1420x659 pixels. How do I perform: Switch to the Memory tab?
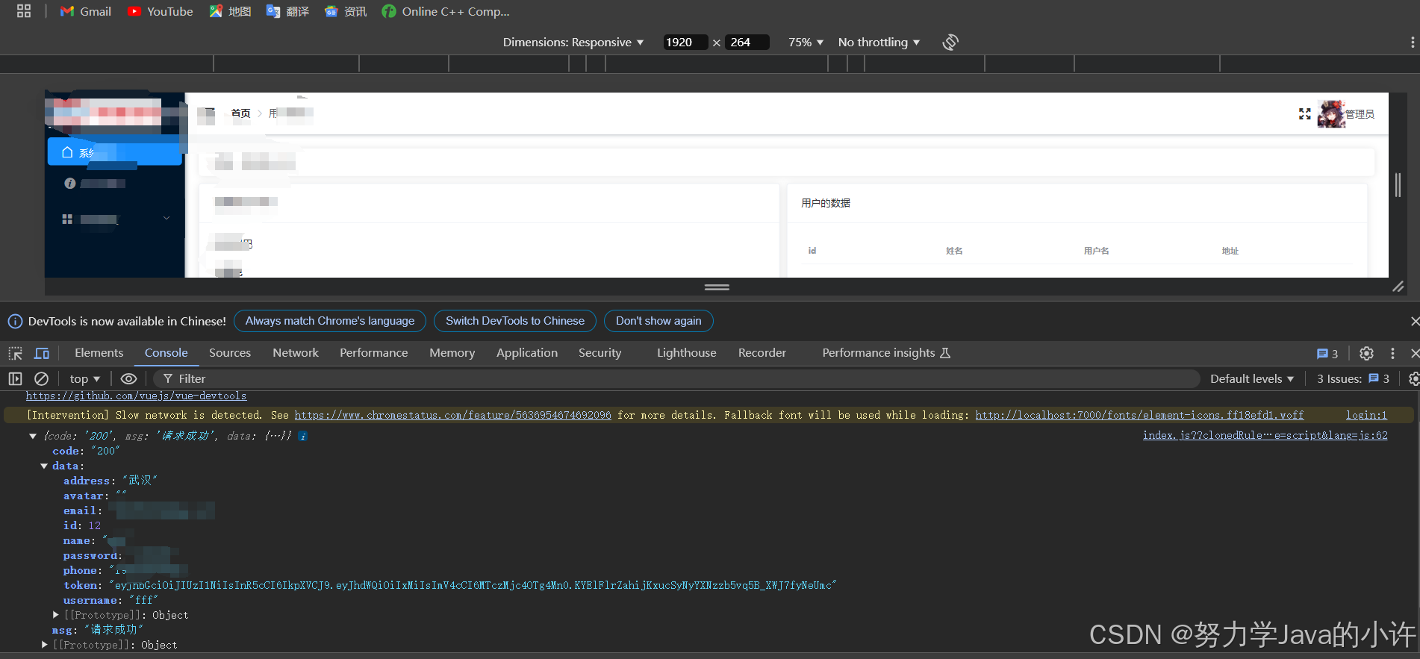452,353
